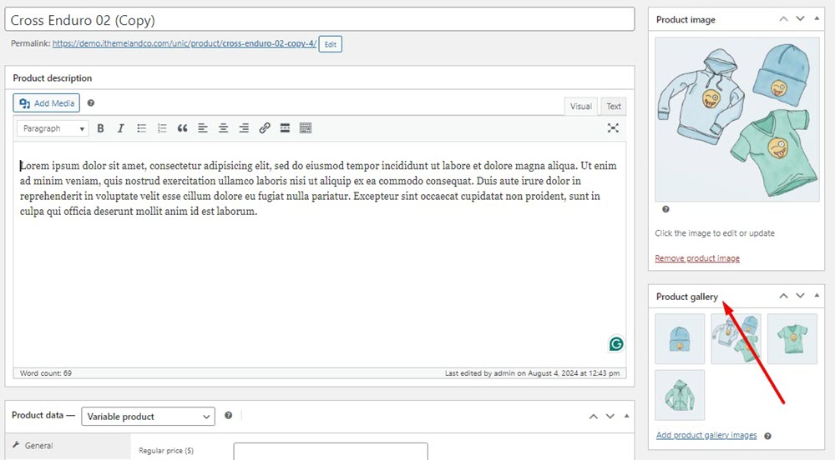
Task: Apply italic formatting in editor toolbar
Action: 121,128
